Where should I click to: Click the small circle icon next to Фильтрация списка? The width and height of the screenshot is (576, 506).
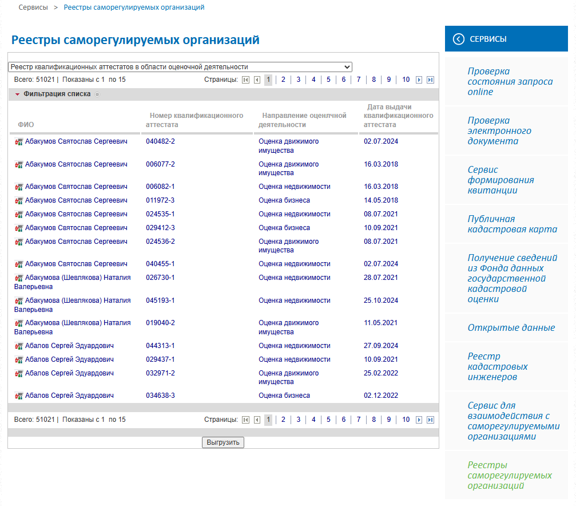(x=97, y=94)
